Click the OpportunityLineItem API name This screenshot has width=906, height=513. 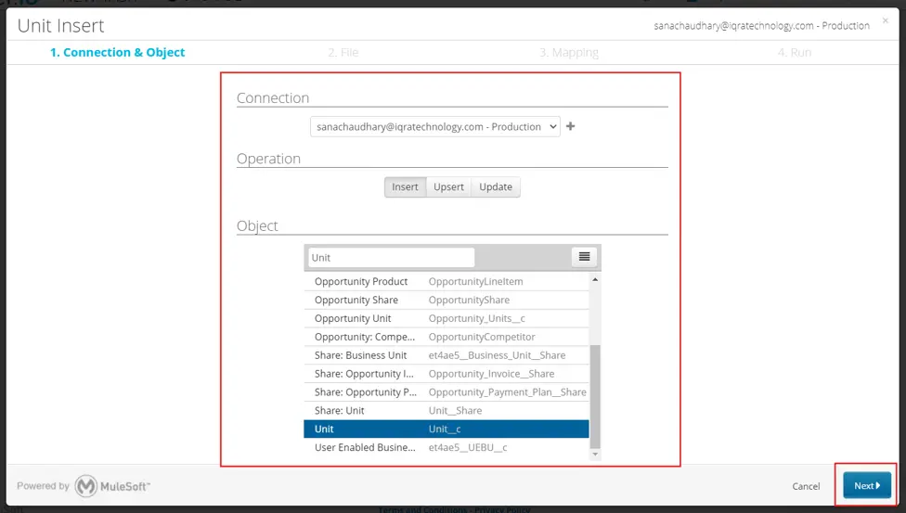click(x=475, y=281)
